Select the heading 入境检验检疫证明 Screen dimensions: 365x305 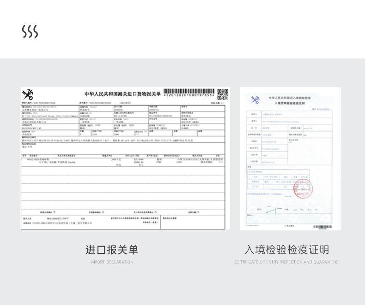click(286, 250)
